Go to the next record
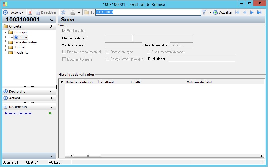Screen dimensions: 268x167 pyautogui.click(x=252, y=12)
